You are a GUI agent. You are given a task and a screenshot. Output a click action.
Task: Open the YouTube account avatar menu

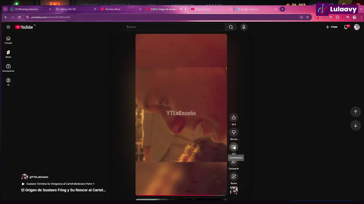pyautogui.click(x=357, y=27)
